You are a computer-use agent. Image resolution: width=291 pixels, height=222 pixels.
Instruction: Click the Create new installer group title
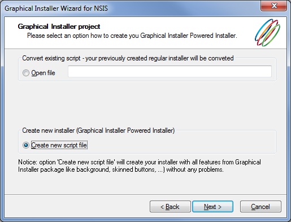[98, 130]
